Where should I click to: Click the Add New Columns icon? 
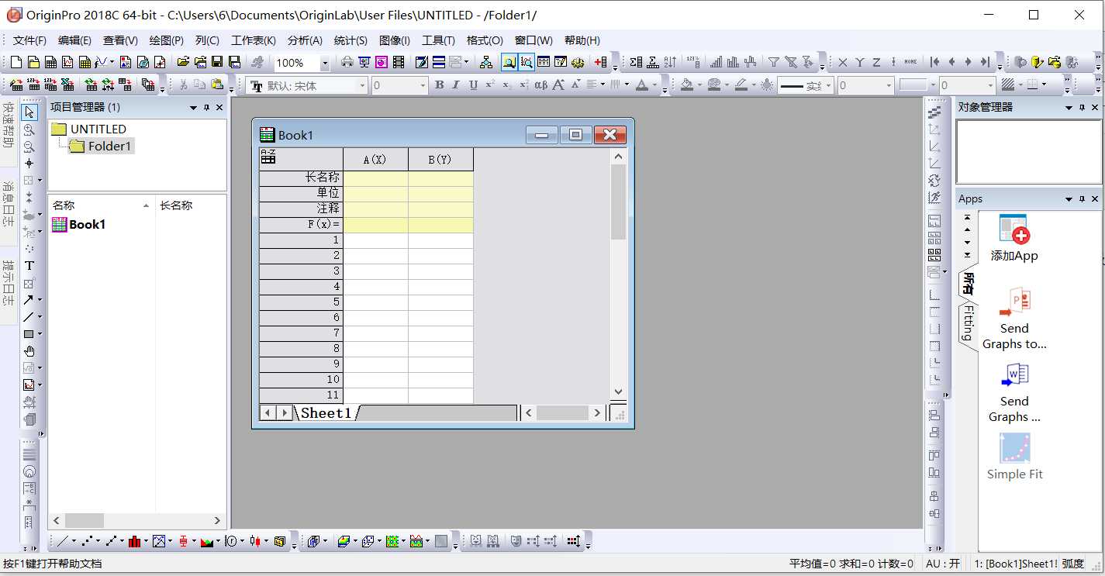tap(600, 62)
